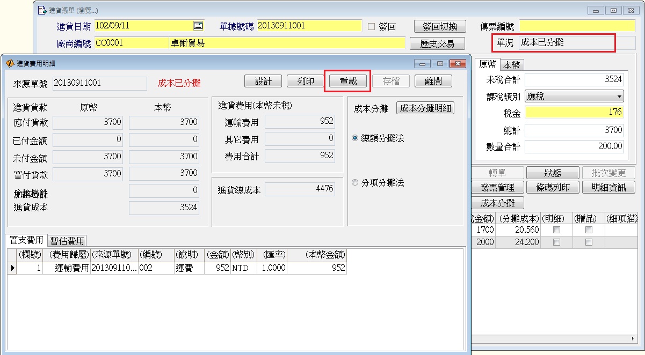This screenshot has height=355, width=645.
Task: Close the 進貨費用明細 dialog
Action: (x=457, y=63)
